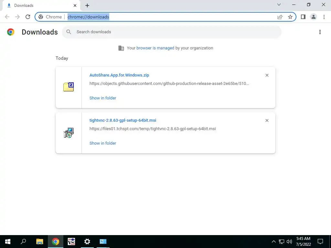Image resolution: width=331 pixels, height=248 pixels.
Task: Open a new tab with plus button
Action: 87,6
